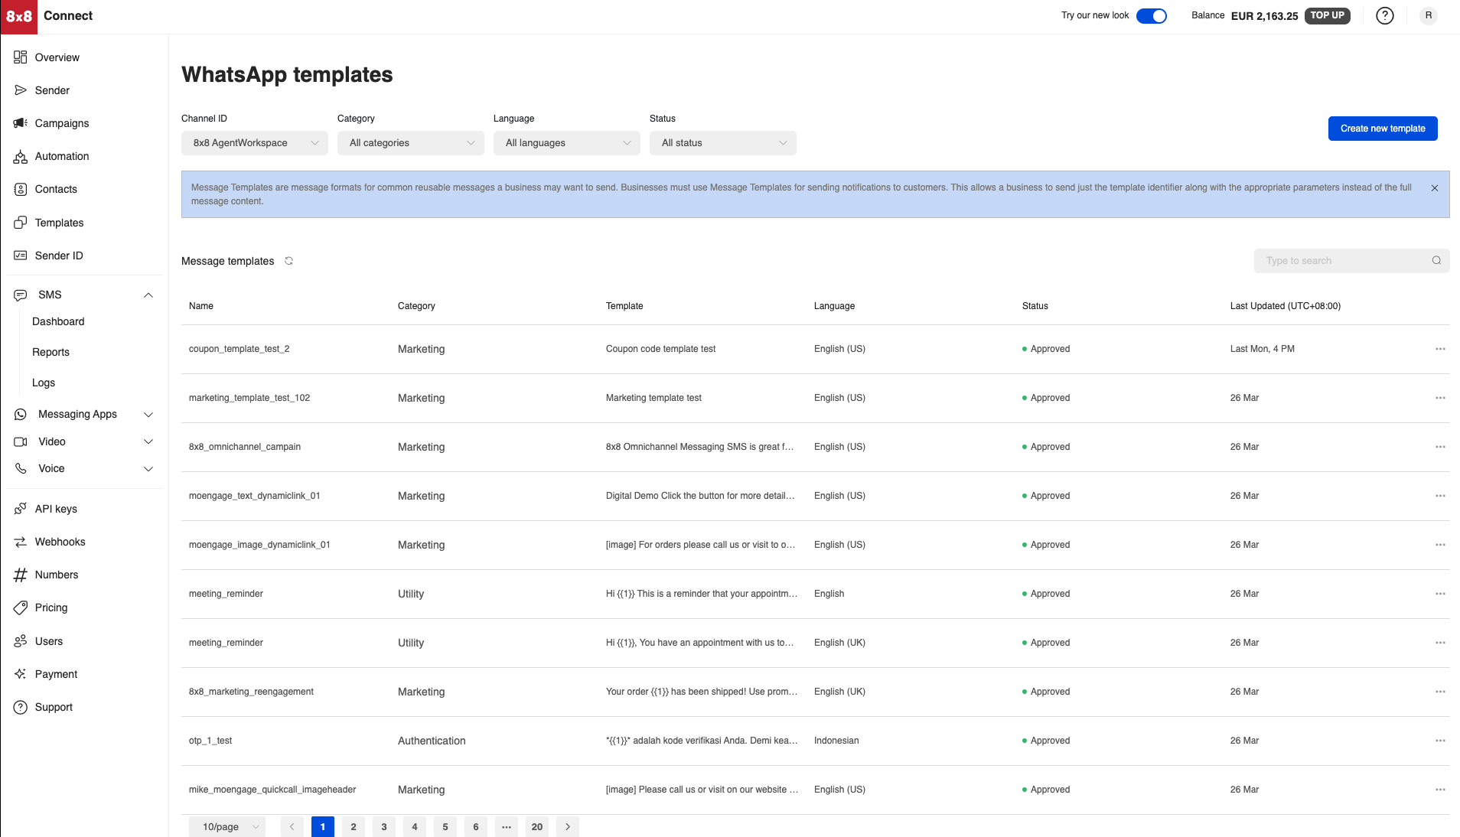Dismiss the blue info banner
This screenshot has width=1460, height=837.
pyautogui.click(x=1435, y=188)
